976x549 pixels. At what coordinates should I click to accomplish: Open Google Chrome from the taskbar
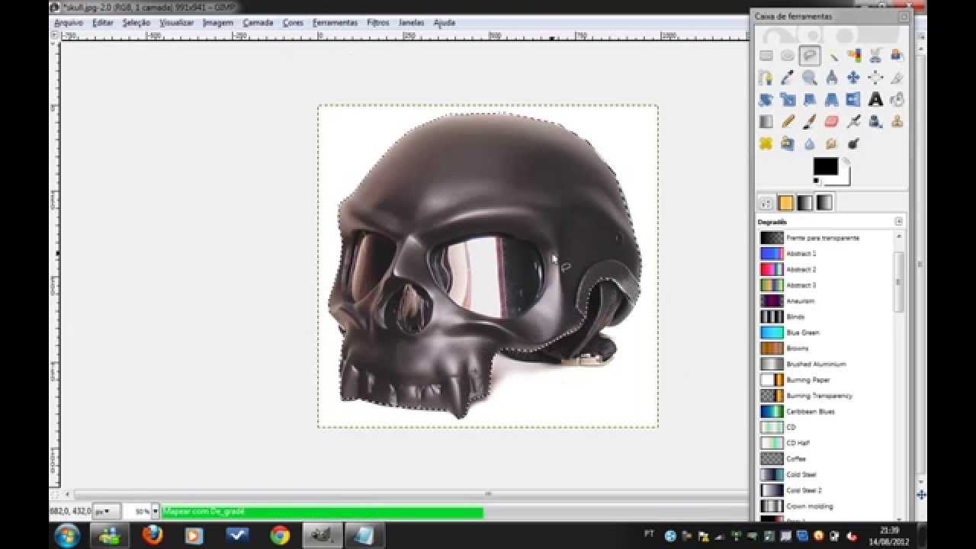tap(280, 535)
